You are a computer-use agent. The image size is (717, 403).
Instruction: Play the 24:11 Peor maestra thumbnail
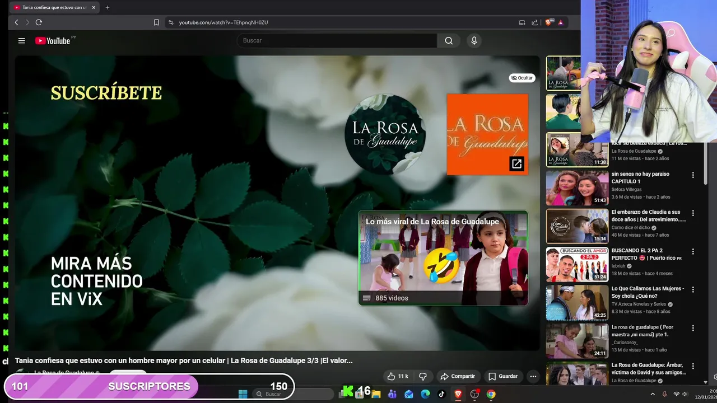pyautogui.click(x=577, y=340)
